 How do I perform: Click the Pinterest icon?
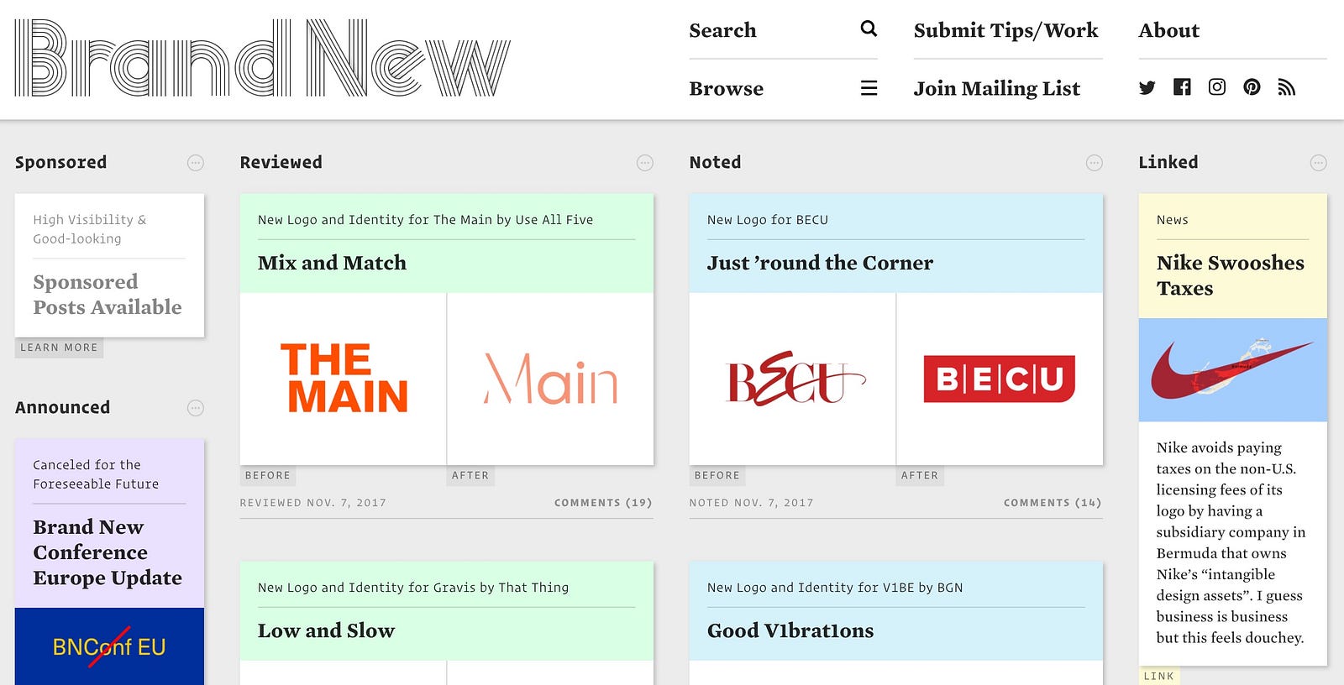coord(1252,86)
